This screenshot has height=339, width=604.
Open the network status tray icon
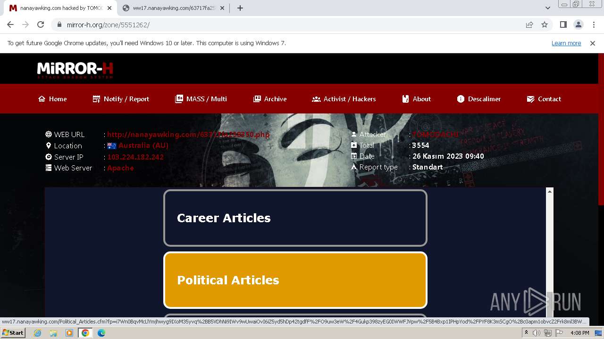click(548, 333)
